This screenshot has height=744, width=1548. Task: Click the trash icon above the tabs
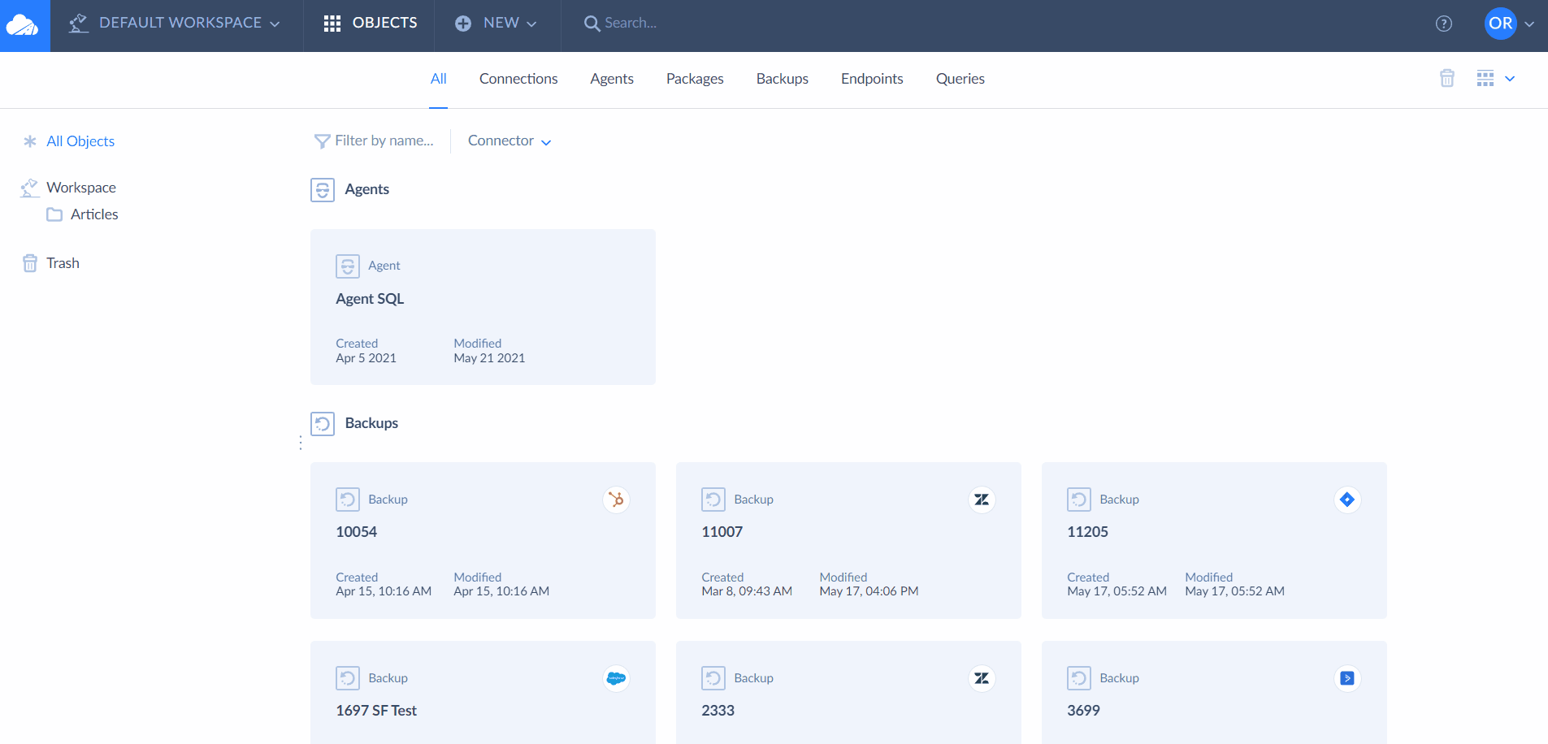click(x=1446, y=78)
